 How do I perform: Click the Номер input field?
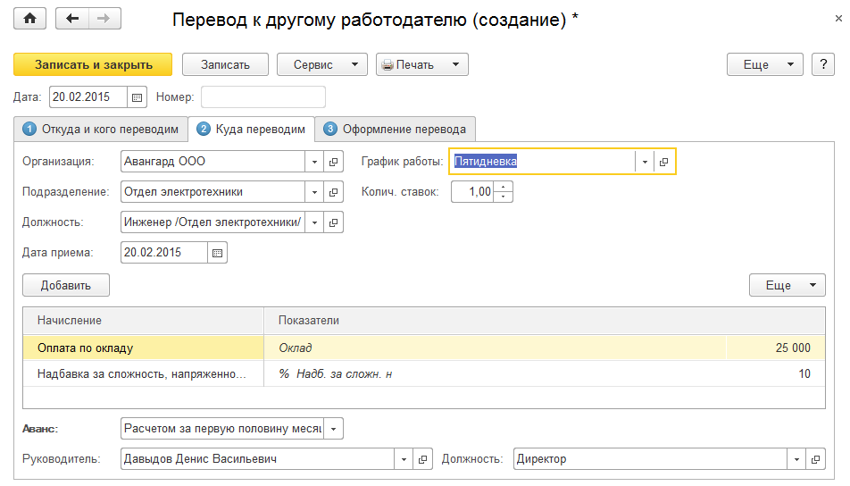click(262, 96)
